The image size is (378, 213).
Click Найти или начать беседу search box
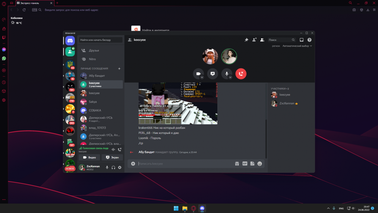pos(101,40)
